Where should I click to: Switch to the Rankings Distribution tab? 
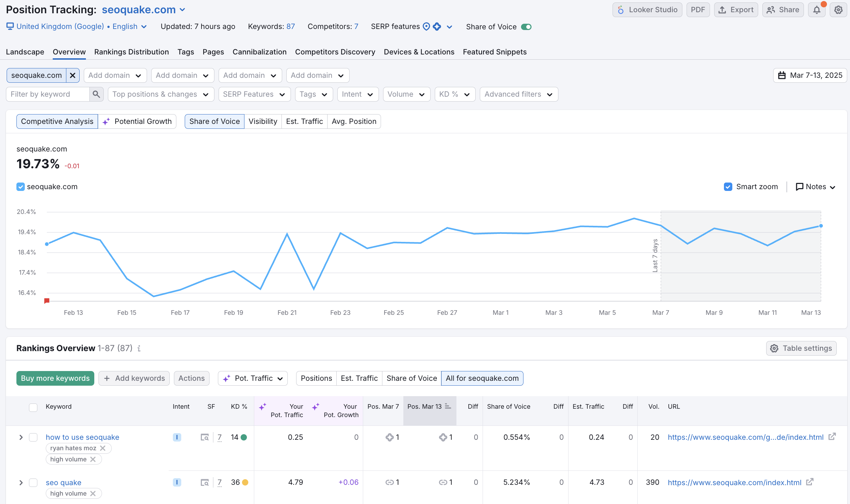click(131, 52)
